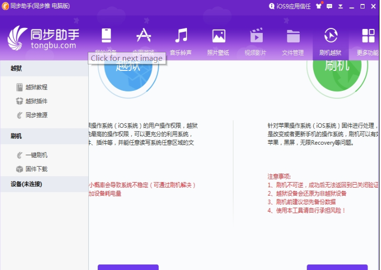Select the 越狱 sidebar section header
Image resolution: width=381 pixels, height=270 pixels.
point(44,68)
